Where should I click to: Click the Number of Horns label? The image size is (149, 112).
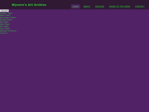pyautogui.click(x=8, y=31)
